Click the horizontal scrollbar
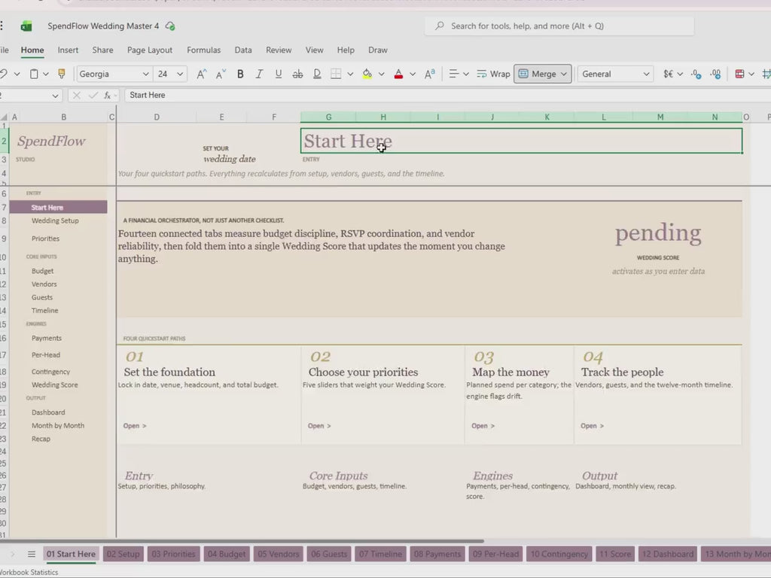 click(x=242, y=541)
